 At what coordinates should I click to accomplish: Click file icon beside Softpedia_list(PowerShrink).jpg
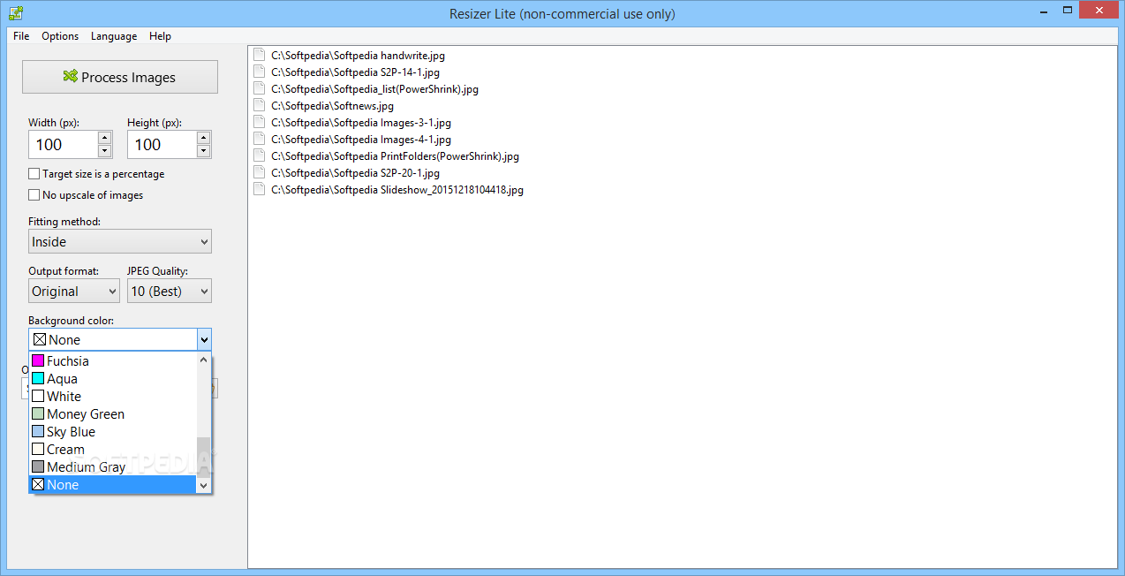260,88
